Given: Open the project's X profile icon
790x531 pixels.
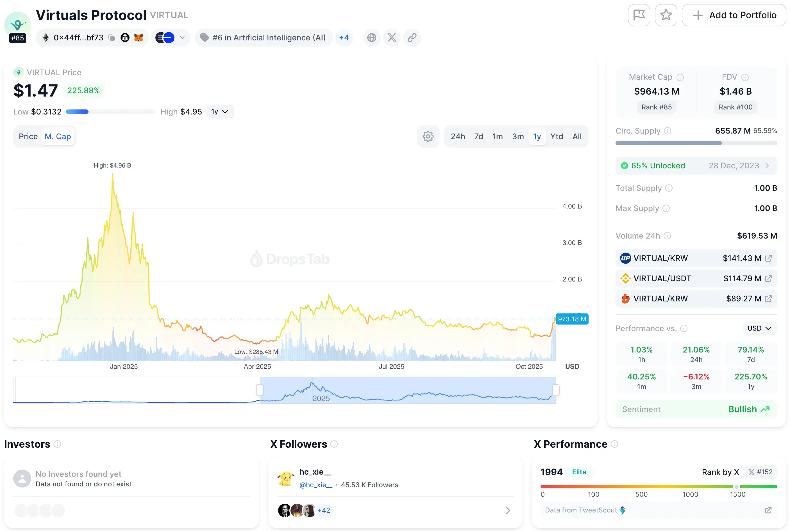Looking at the screenshot, I should coord(392,38).
